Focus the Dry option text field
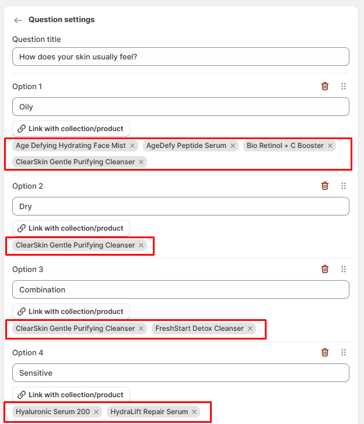This screenshot has width=364, height=424. [x=180, y=206]
